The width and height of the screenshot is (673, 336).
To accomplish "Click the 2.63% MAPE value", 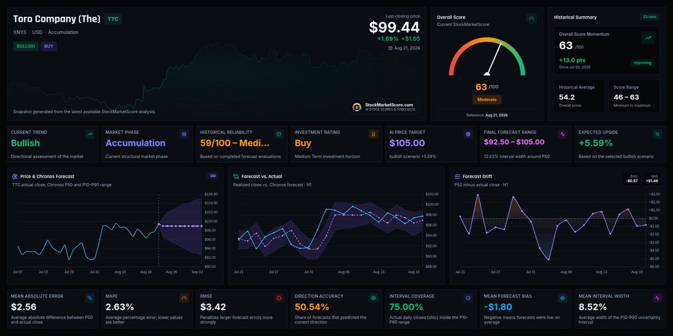I will (119, 307).
